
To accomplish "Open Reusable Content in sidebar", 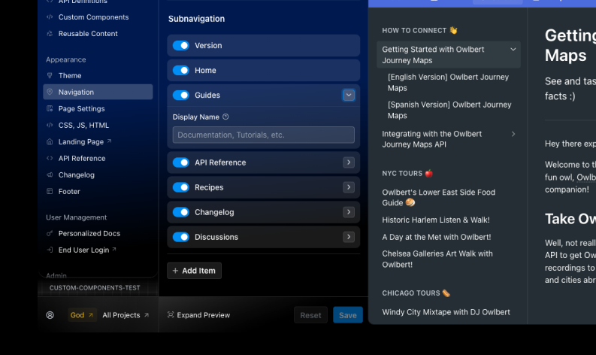I will (98, 34).
